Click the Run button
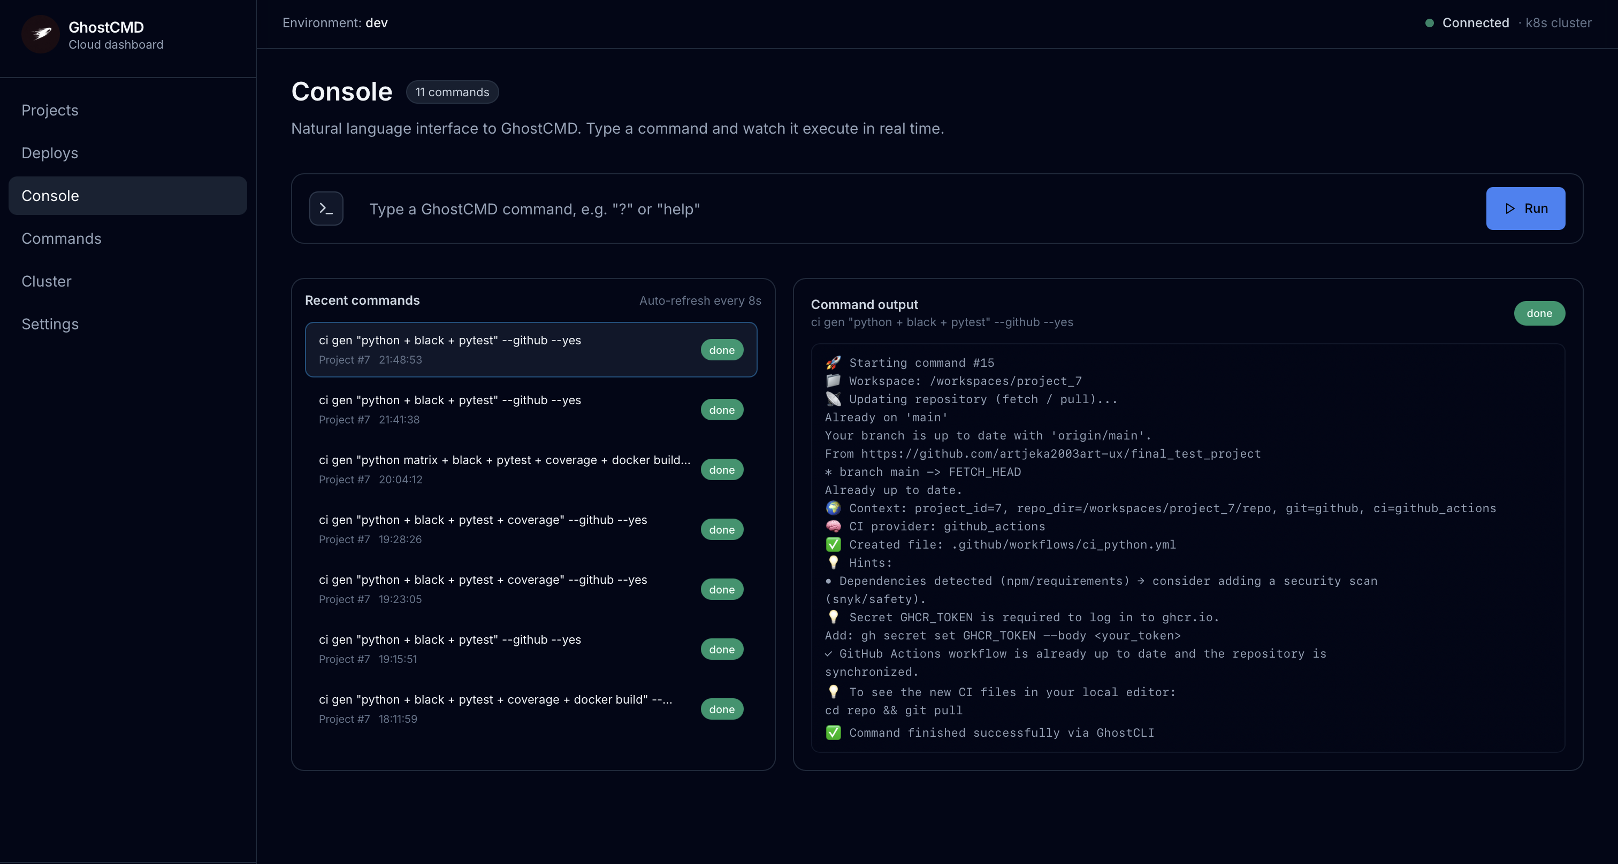Viewport: 1618px width, 864px height. tap(1525, 209)
